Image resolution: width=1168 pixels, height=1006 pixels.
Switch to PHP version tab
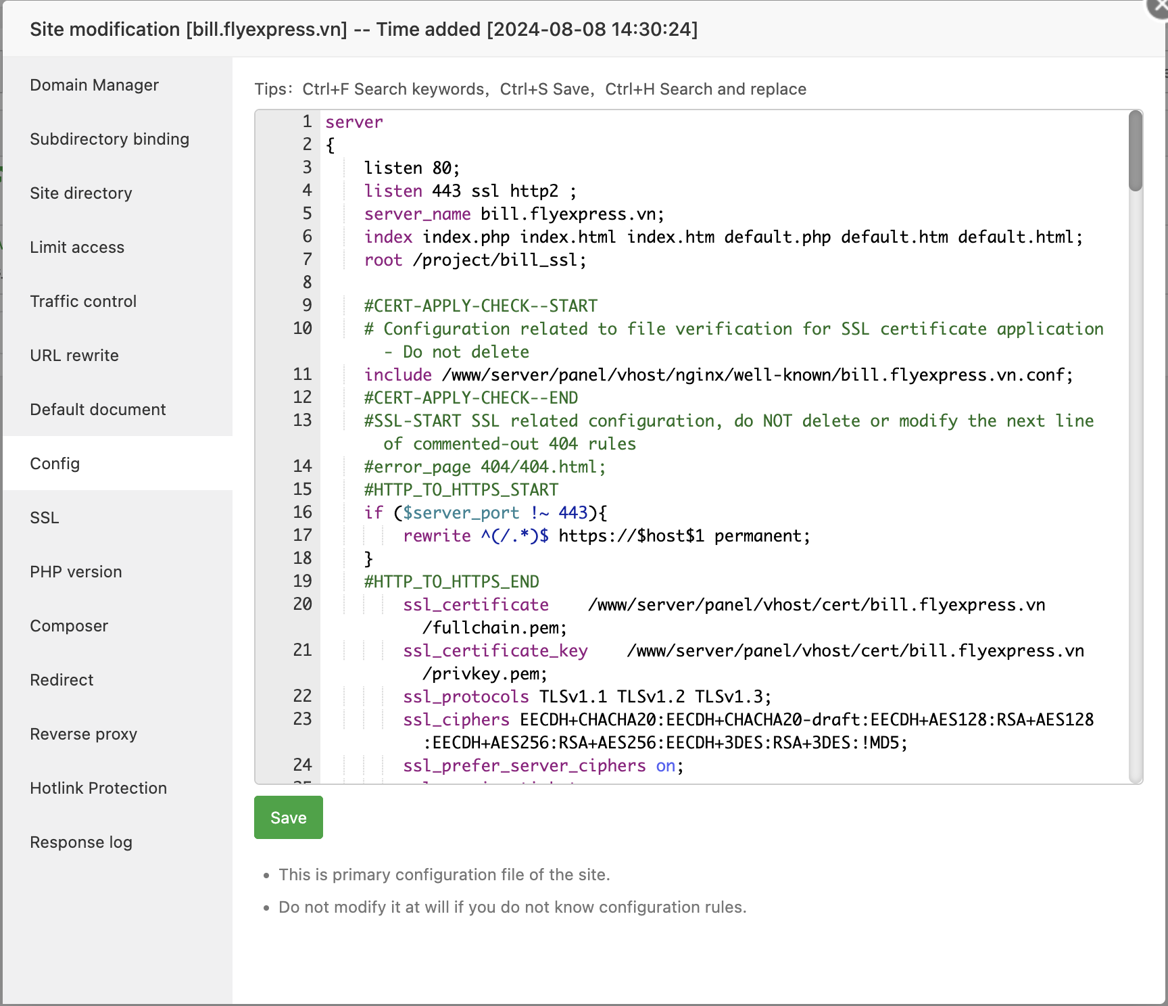point(76,572)
